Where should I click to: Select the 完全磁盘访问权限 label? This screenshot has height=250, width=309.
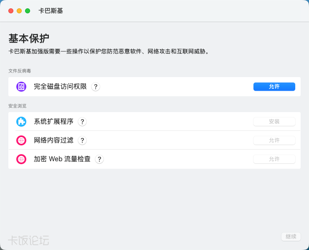[60, 87]
